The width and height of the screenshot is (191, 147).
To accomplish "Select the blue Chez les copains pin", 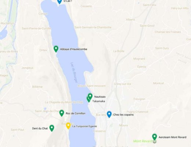I will [109, 115].
